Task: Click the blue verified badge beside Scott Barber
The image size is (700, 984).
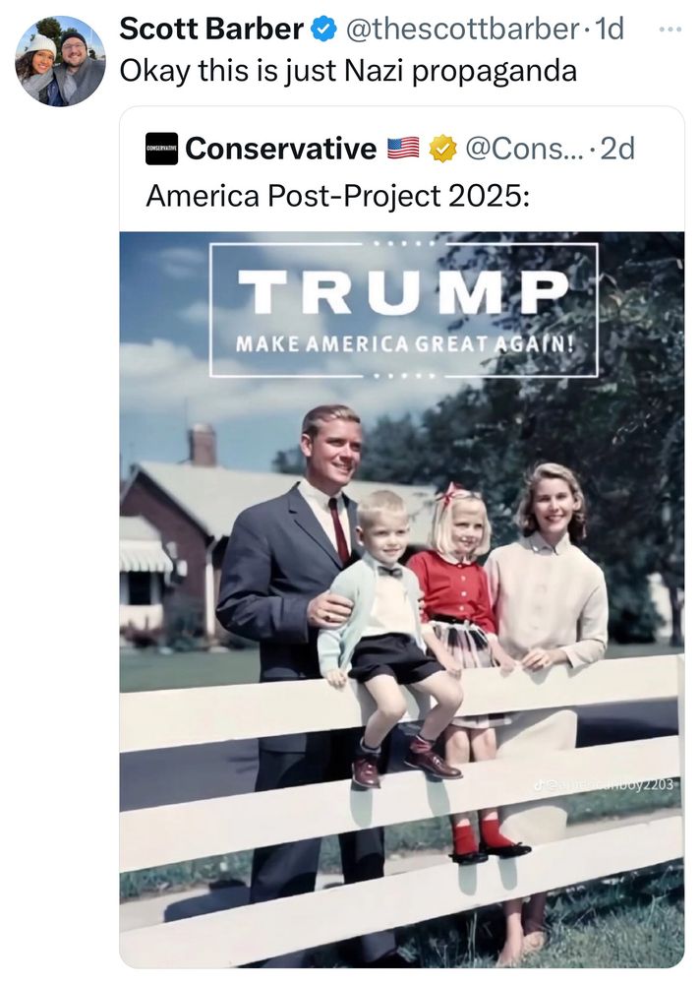Action: [323, 30]
